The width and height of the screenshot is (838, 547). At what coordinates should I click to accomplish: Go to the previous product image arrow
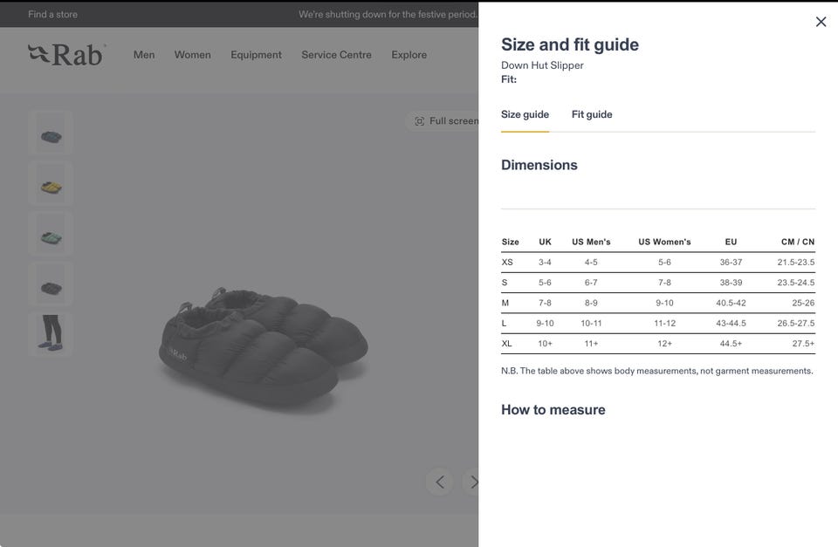click(x=439, y=482)
